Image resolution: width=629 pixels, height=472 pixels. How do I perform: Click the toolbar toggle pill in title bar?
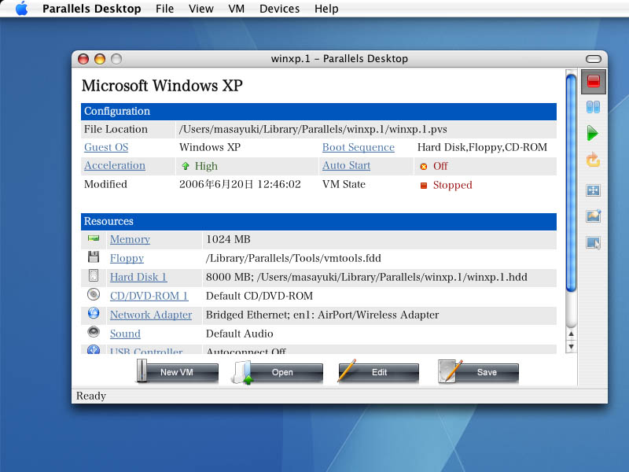tap(596, 59)
